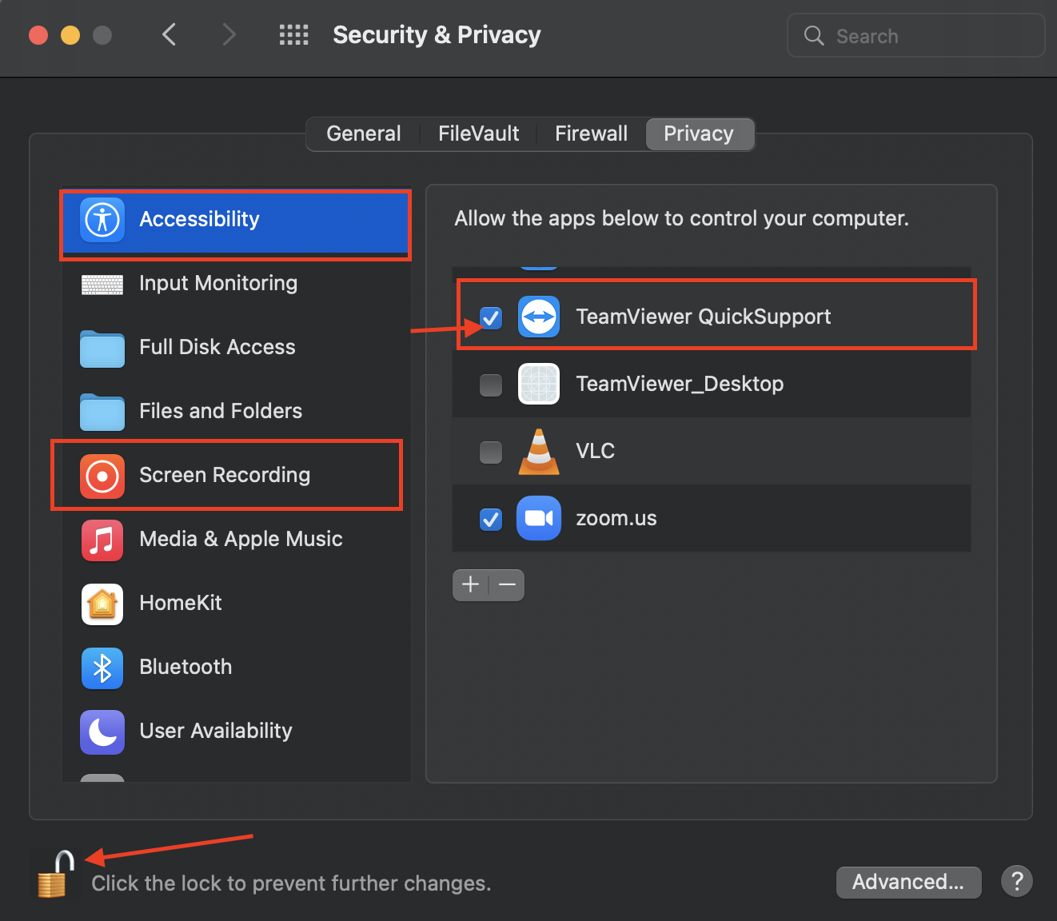Check the VLC permission checkbox

[x=490, y=452]
